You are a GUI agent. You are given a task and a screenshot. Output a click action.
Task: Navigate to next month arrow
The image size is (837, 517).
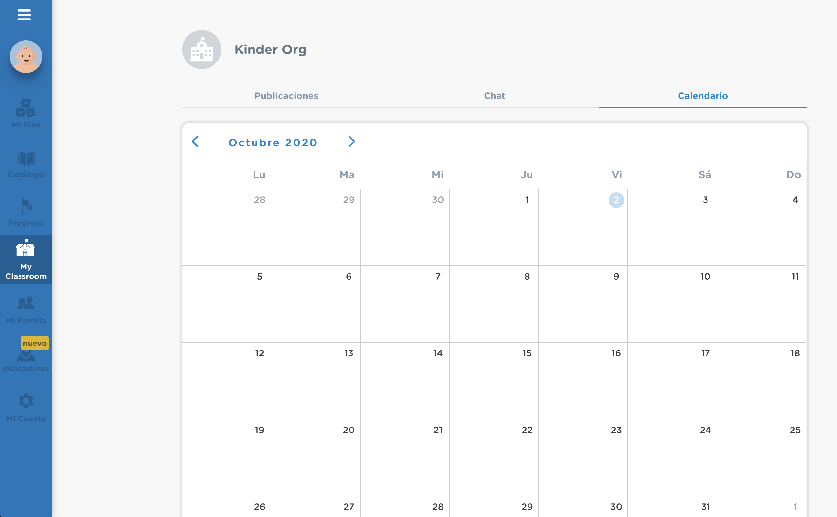(352, 142)
